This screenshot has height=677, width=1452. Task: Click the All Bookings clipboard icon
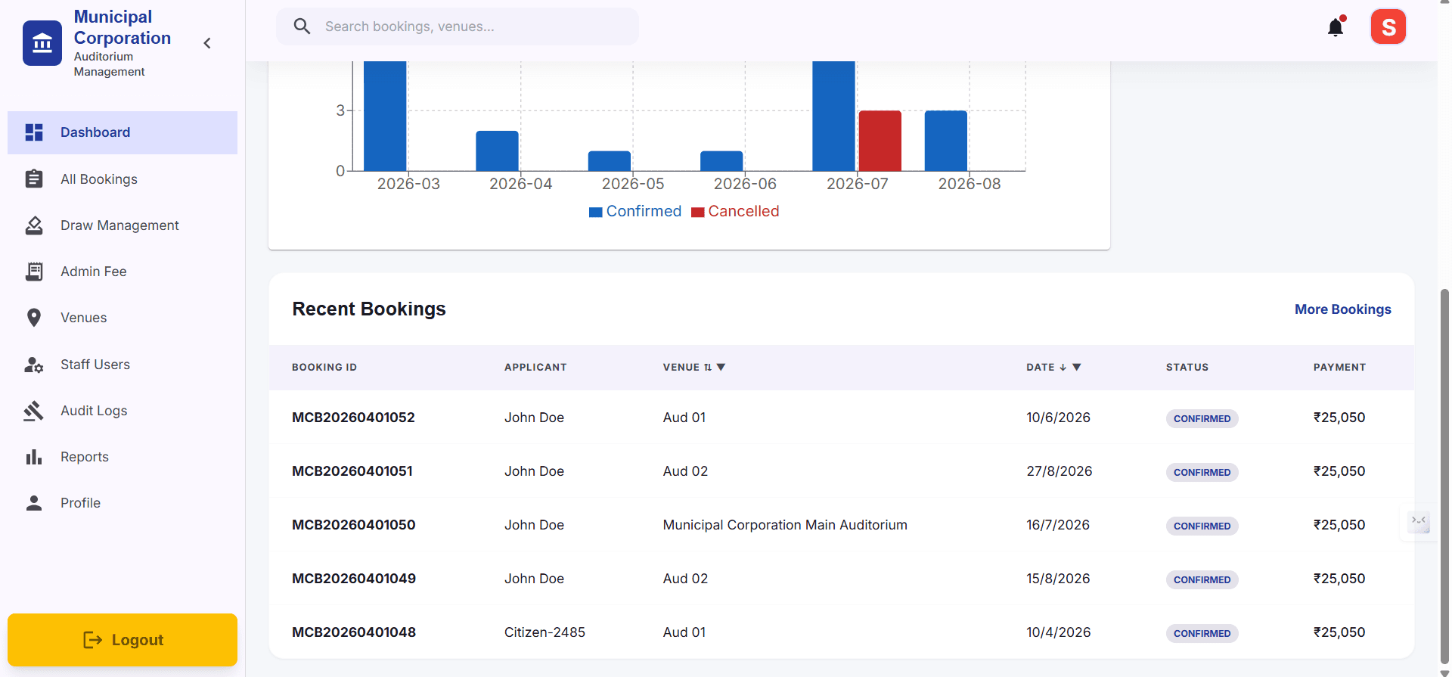[x=34, y=179]
